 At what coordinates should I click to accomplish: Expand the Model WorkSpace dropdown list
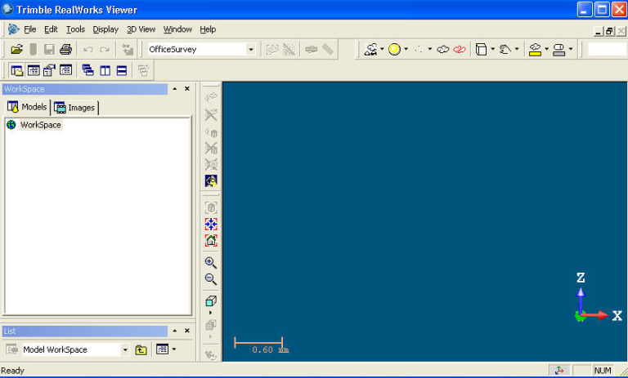(x=125, y=349)
